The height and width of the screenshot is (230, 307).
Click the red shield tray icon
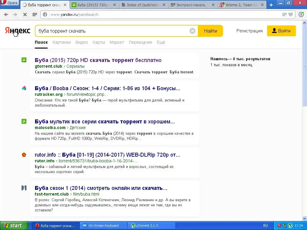279,226
